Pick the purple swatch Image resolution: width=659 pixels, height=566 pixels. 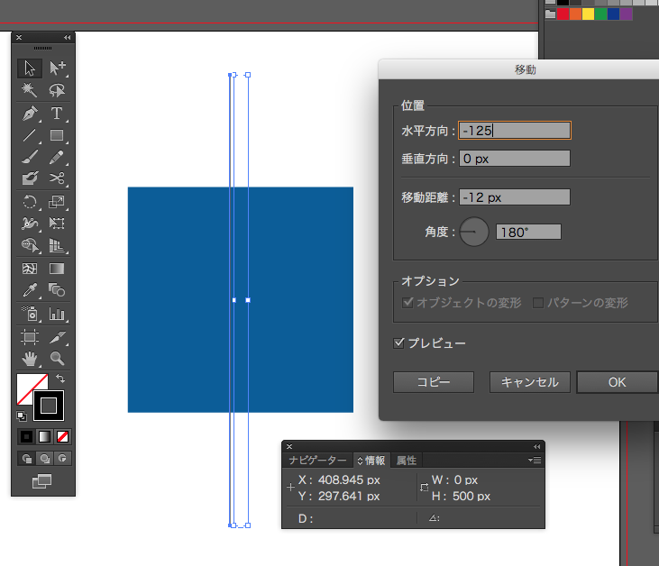click(627, 14)
